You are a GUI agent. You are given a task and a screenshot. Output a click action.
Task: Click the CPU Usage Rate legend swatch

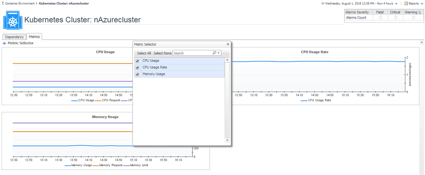(x=304, y=101)
